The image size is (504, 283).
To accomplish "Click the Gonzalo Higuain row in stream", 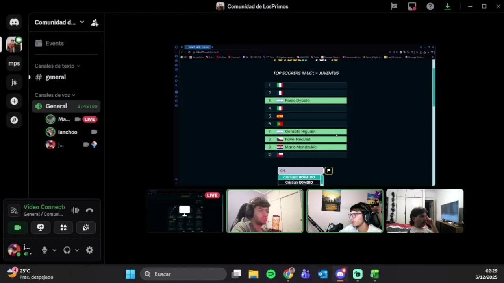I will 306,132.
